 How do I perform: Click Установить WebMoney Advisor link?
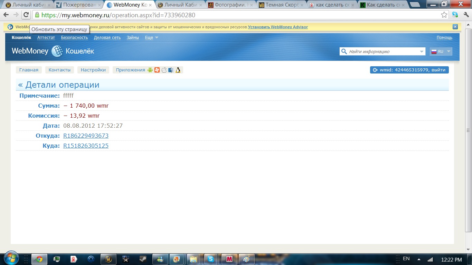[278, 27]
